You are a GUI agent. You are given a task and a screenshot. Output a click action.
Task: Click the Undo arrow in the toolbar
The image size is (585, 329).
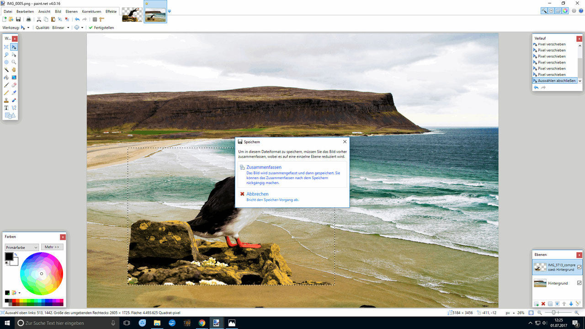point(77,19)
